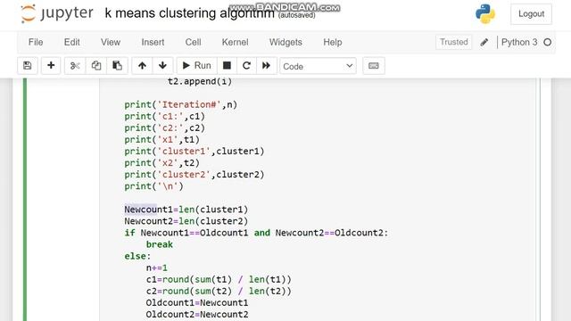Image resolution: width=571 pixels, height=321 pixels.
Task: Open the Edit menu
Action: (71, 42)
